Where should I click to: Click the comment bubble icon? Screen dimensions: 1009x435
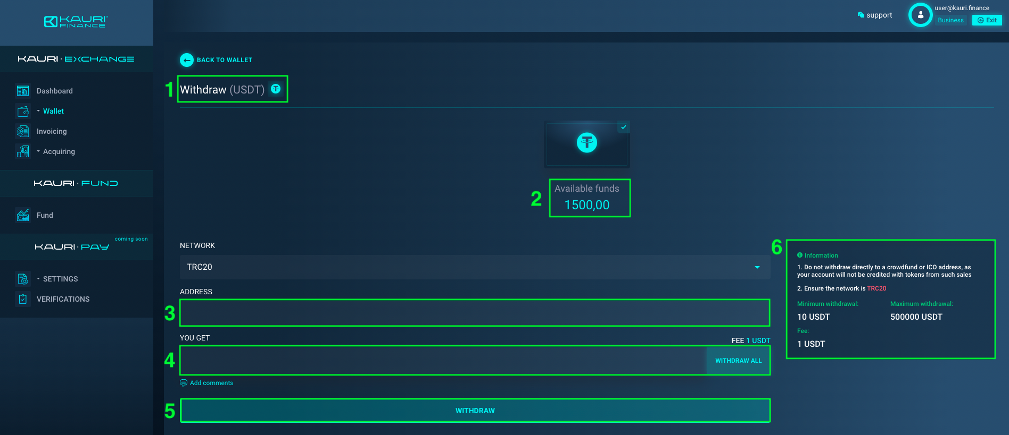(x=184, y=383)
